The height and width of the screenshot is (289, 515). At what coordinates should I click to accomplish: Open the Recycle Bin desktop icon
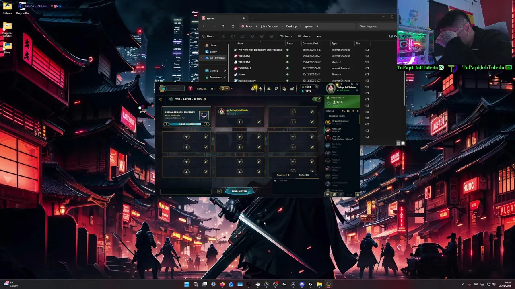[x=23, y=8]
